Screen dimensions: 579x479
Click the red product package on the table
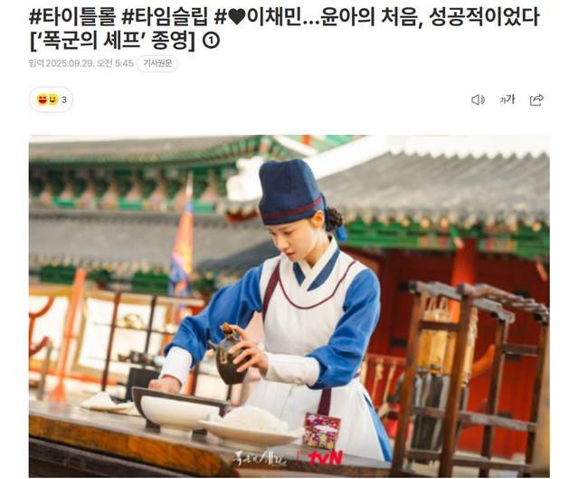(322, 430)
